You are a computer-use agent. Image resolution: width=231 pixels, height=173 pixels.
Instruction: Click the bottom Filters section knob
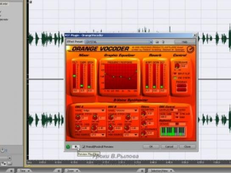(143, 133)
